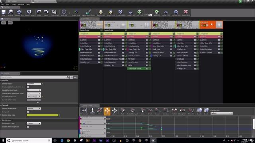The width and height of the screenshot is (255, 143).
Task: Open Emitter Render Mode dropdown
Action: 34,108
